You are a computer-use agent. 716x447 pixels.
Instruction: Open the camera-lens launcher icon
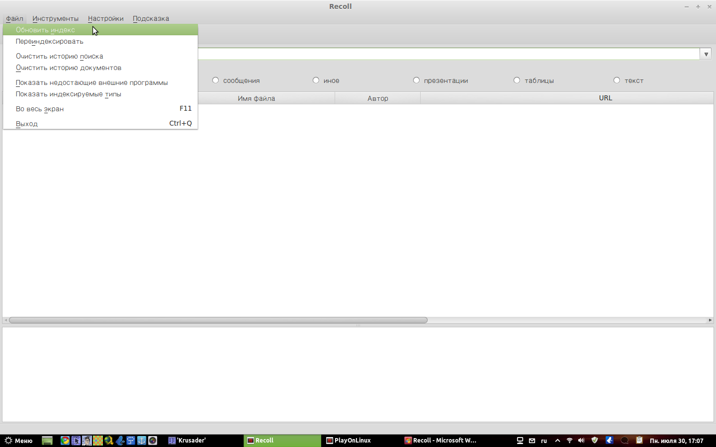pos(153,441)
